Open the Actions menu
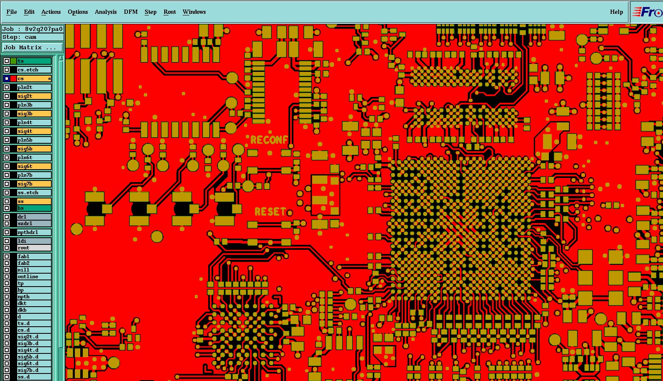Image resolution: width=663 pixels, height=381 pixels. (x=51, y=12)
